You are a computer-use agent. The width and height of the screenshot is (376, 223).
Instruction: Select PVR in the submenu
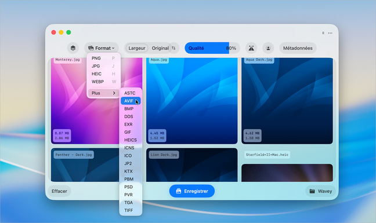(131, 195)
